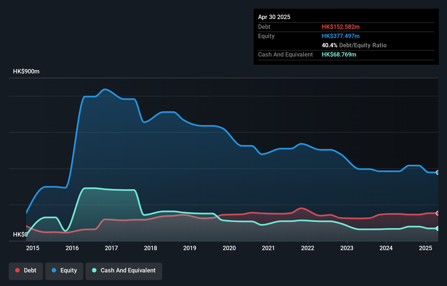
Task: Click the HK$152.582m Debt value in tooltip
Action: click(x=341, y=27)
